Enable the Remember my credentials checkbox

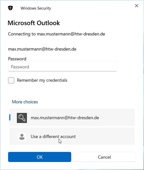coord(11,80)
